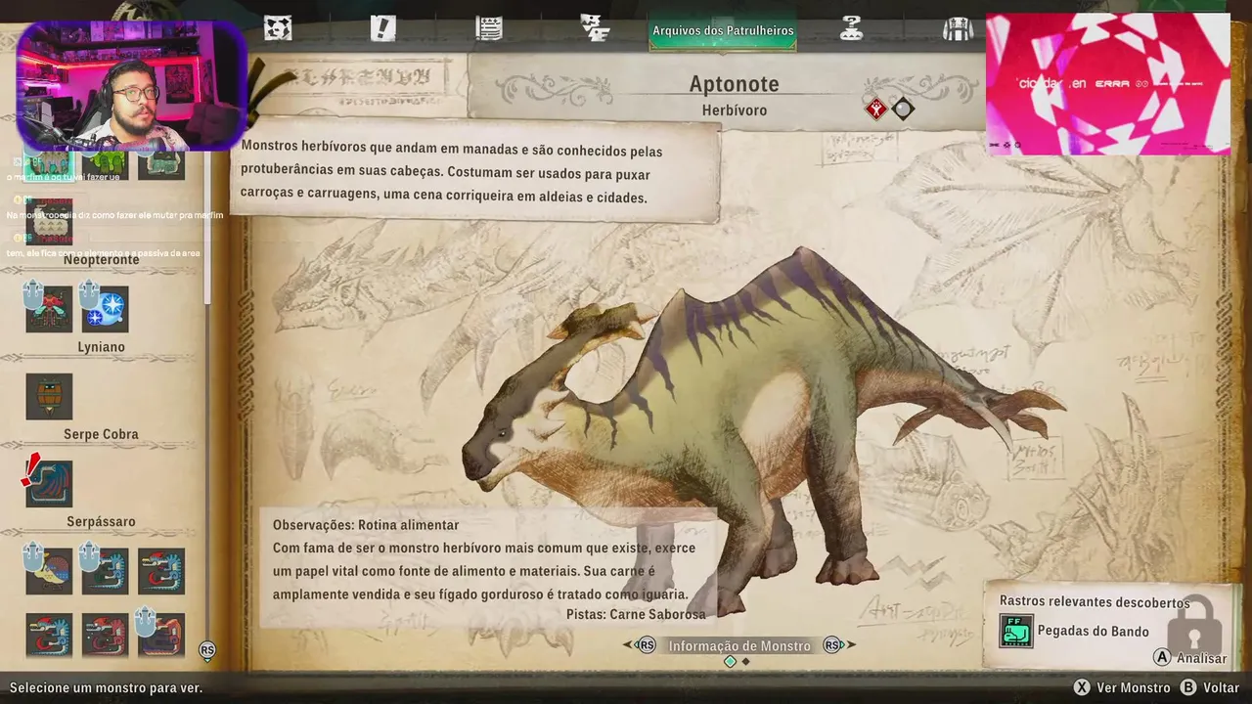Open the notes list tab in top bar
This screenshot has height=704, width=1252.
(x=489, y=29)
